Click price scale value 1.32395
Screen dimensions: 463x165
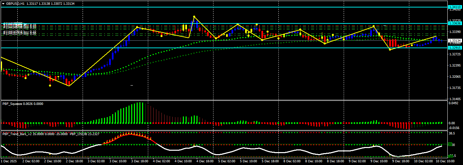[x=455, y=65]
